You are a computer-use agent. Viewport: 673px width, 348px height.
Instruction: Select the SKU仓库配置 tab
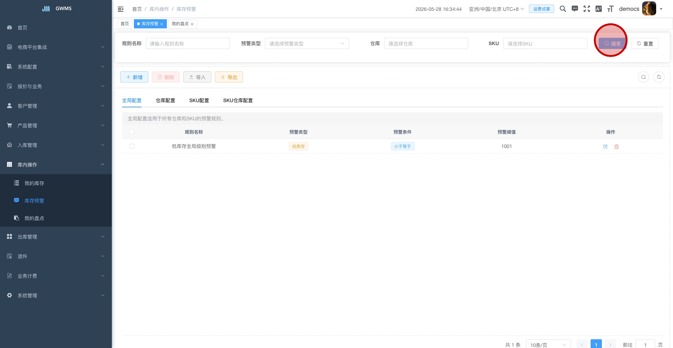click(x=238, y=100)
